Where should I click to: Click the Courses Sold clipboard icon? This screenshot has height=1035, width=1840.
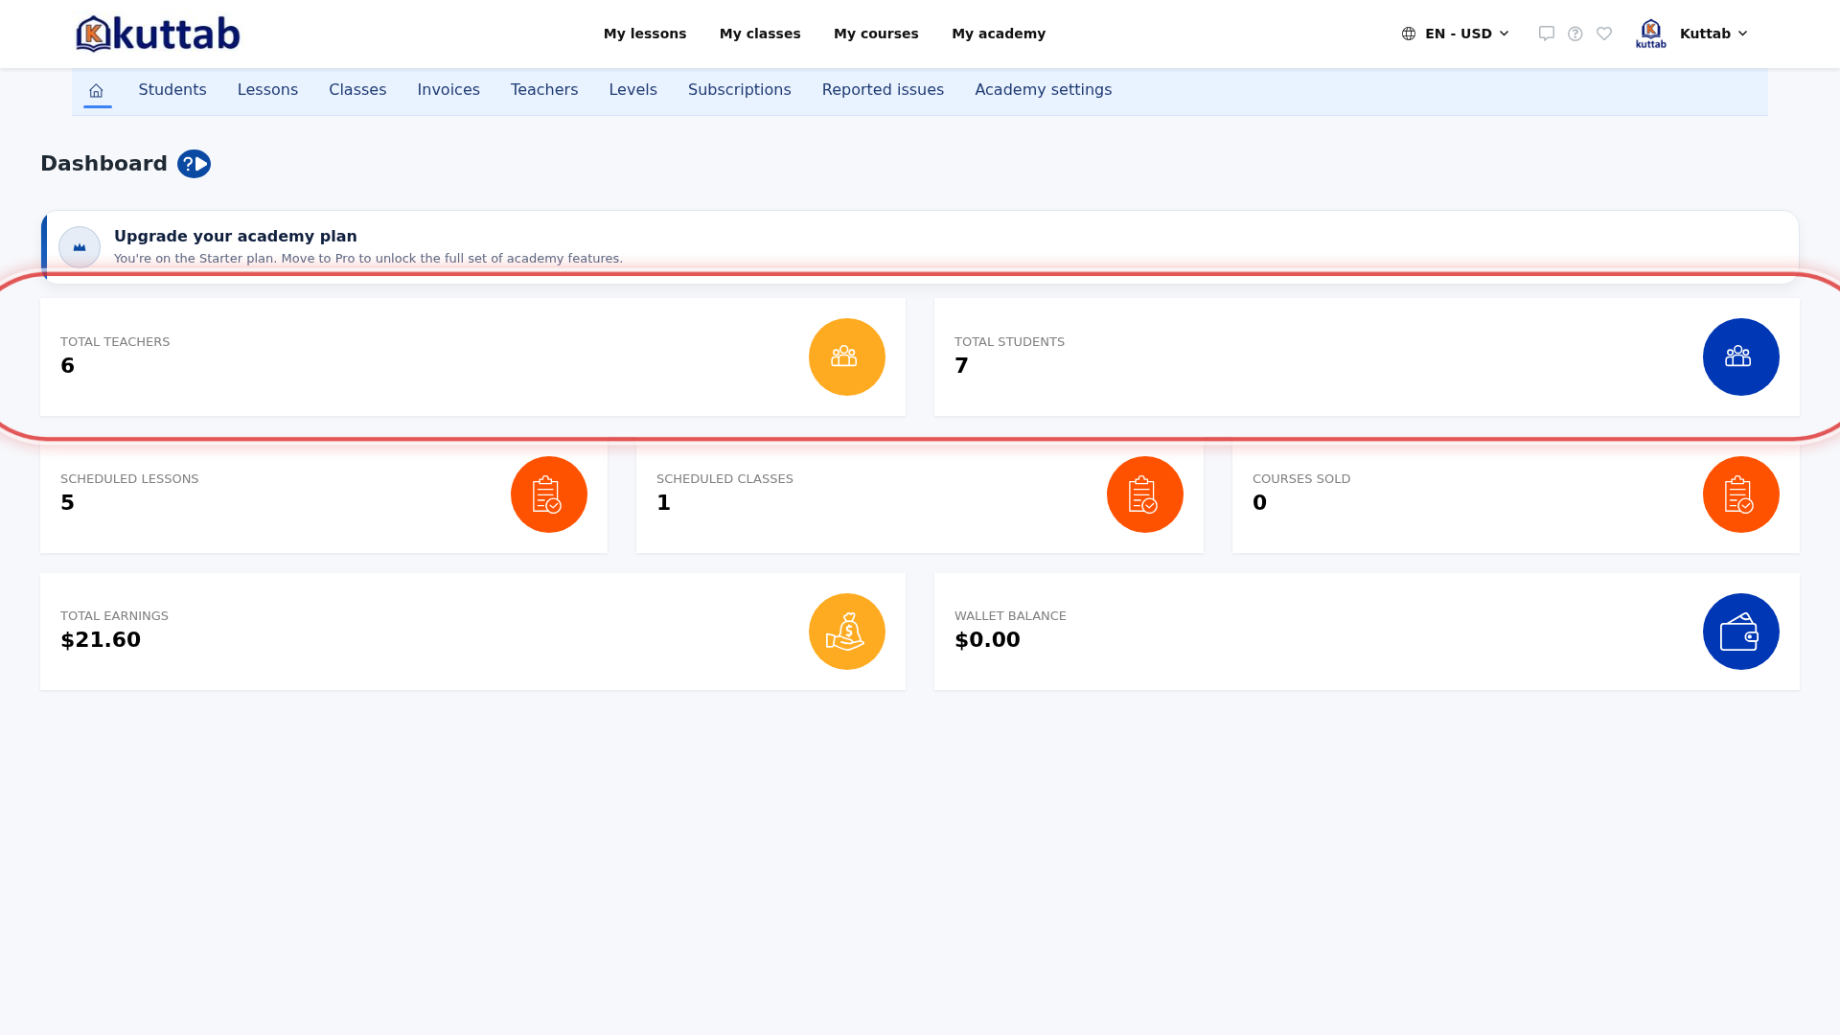(1741, 494)
